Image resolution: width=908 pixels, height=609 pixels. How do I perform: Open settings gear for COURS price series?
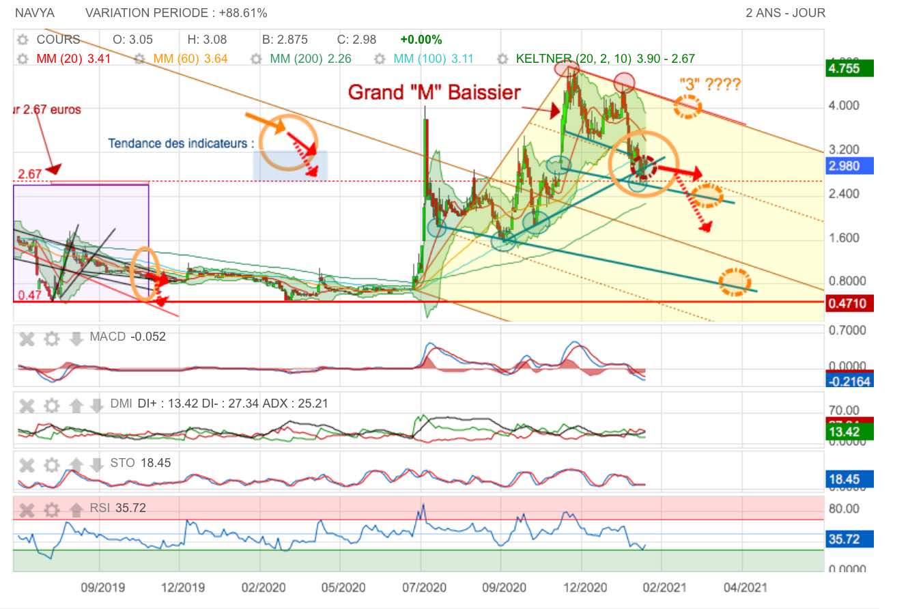click(x=24, y=40)
